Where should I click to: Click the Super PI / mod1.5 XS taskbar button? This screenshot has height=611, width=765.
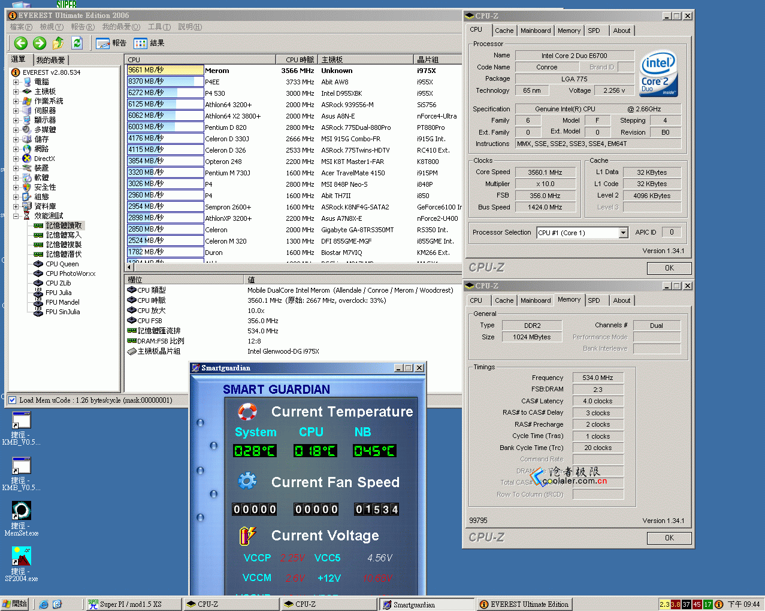133,604
